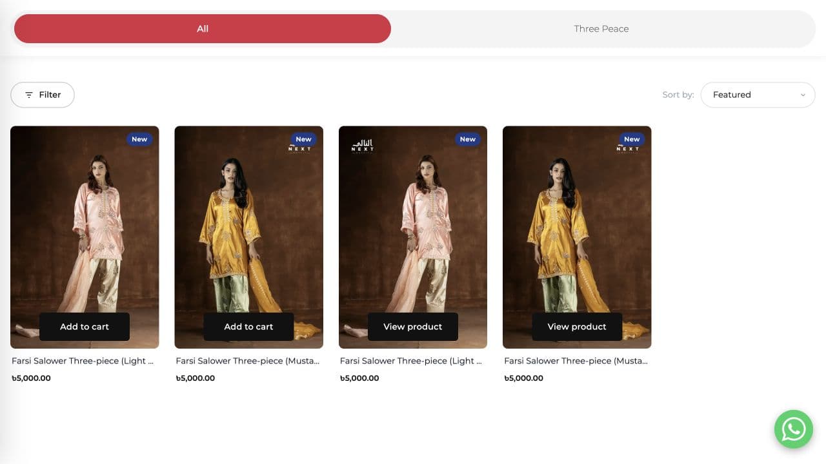Click the New badge on fourth product
Viewport: 826px width, 464px height.
pos(632,139)
